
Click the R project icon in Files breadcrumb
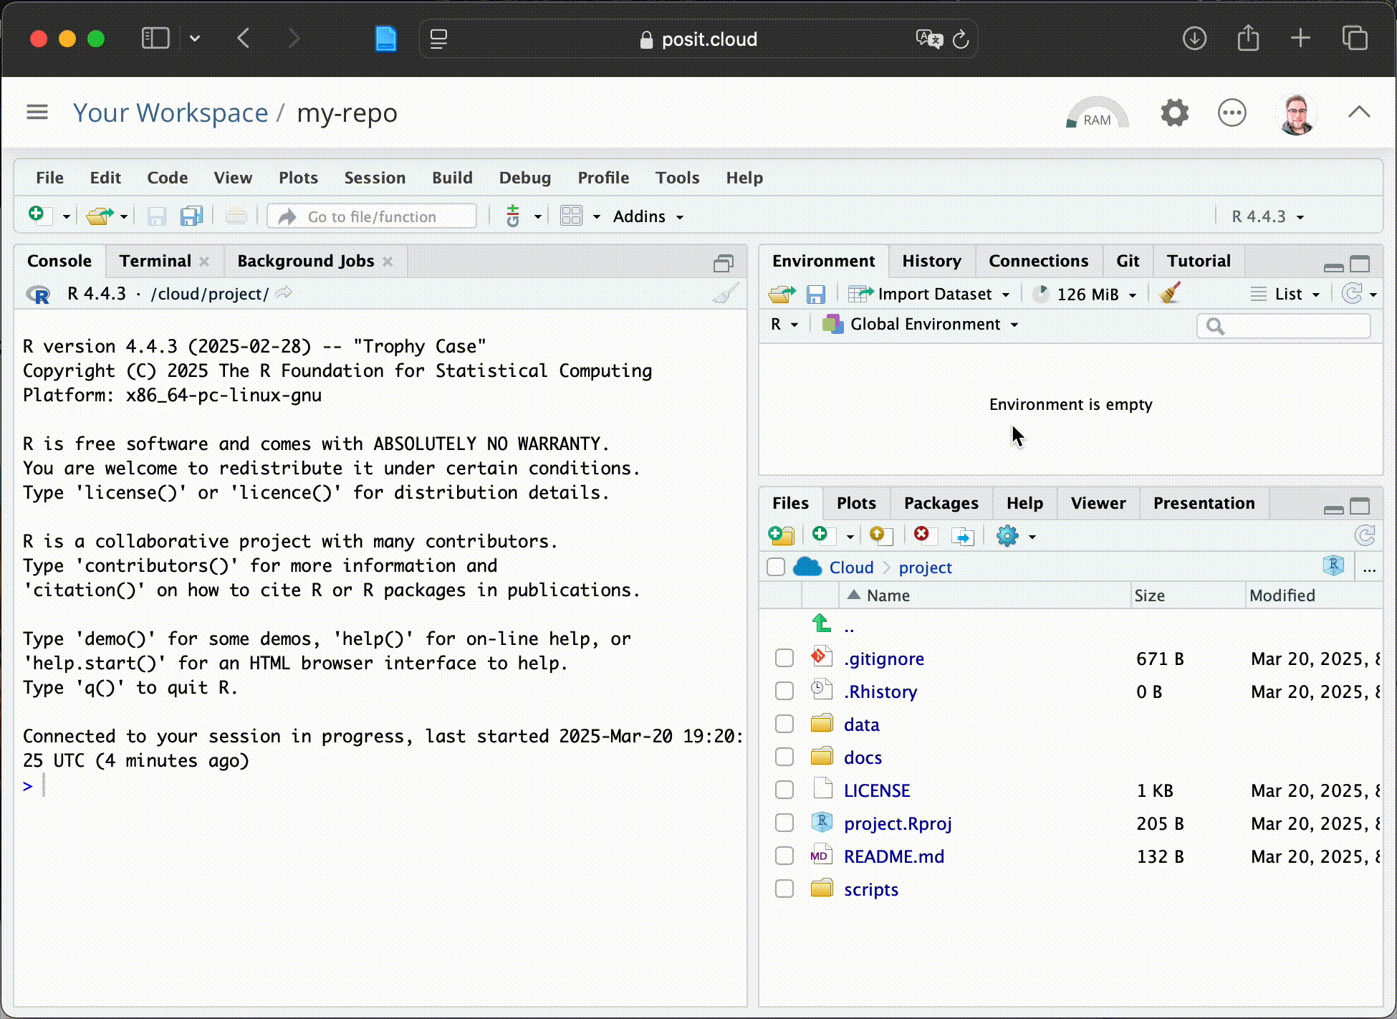click(x=1334, y=566)
